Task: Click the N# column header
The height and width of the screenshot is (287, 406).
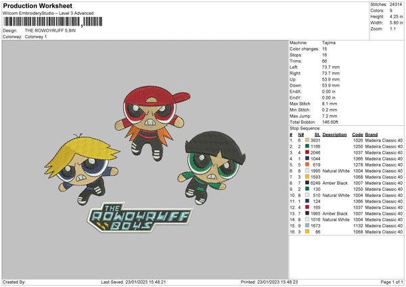Action: [x=301, y=135]
